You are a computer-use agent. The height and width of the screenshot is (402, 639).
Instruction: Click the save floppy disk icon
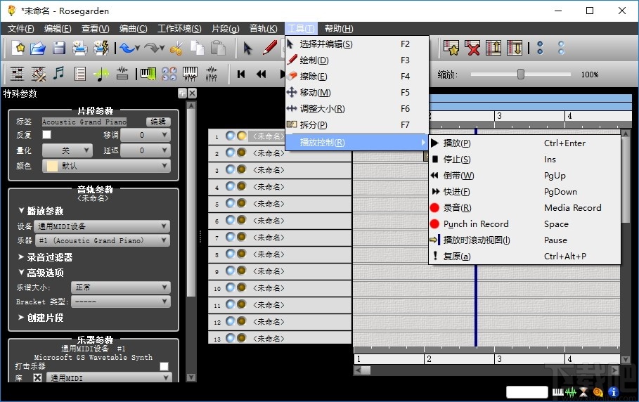click(59, 48)
